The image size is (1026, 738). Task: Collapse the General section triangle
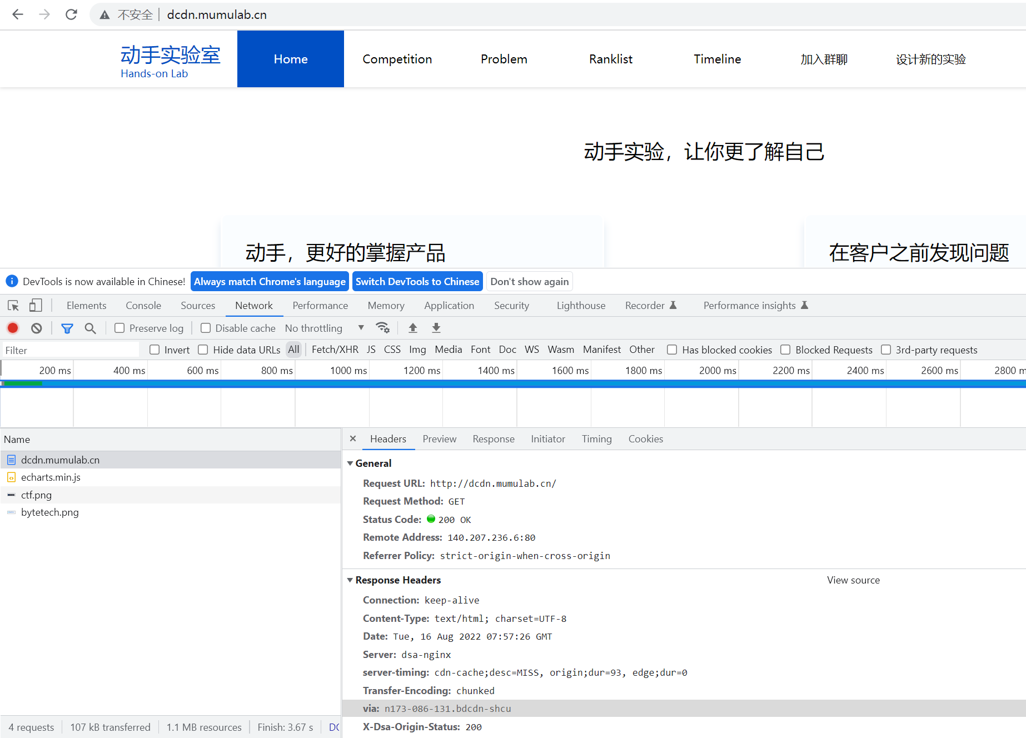click(x=350, y=463)
